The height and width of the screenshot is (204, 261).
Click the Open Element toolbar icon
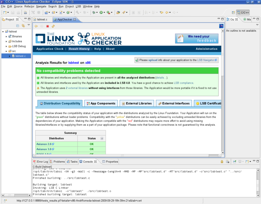coord(118,13)
